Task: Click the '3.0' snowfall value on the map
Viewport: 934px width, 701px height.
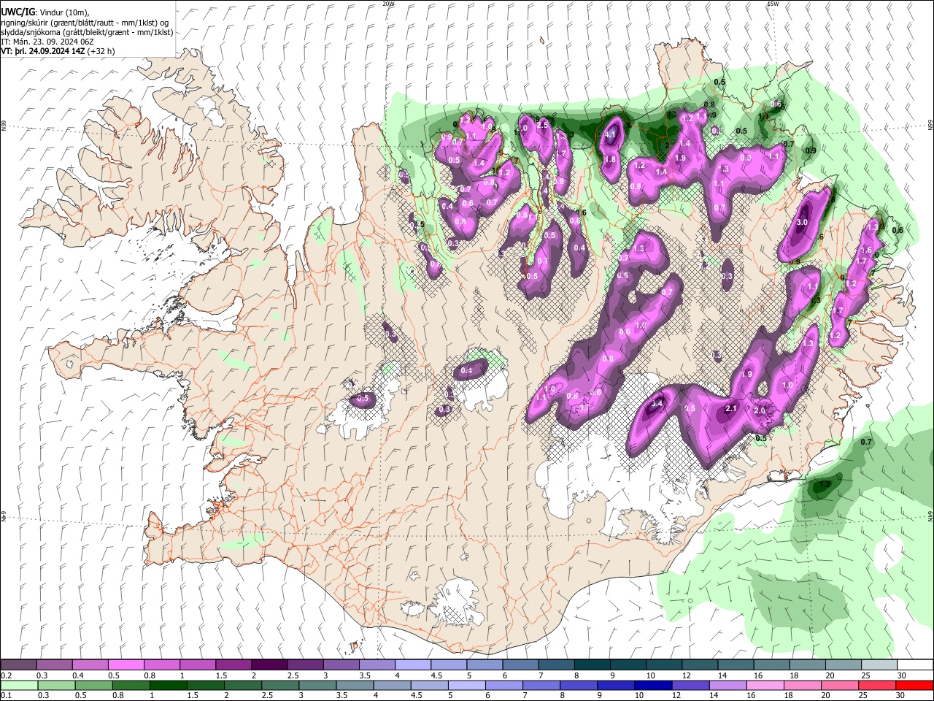Action: point(802,222)
